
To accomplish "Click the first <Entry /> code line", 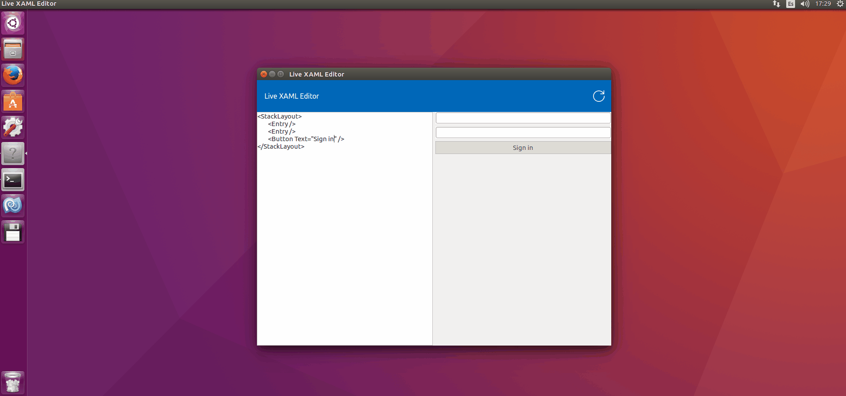I will (x=282, y=124).
